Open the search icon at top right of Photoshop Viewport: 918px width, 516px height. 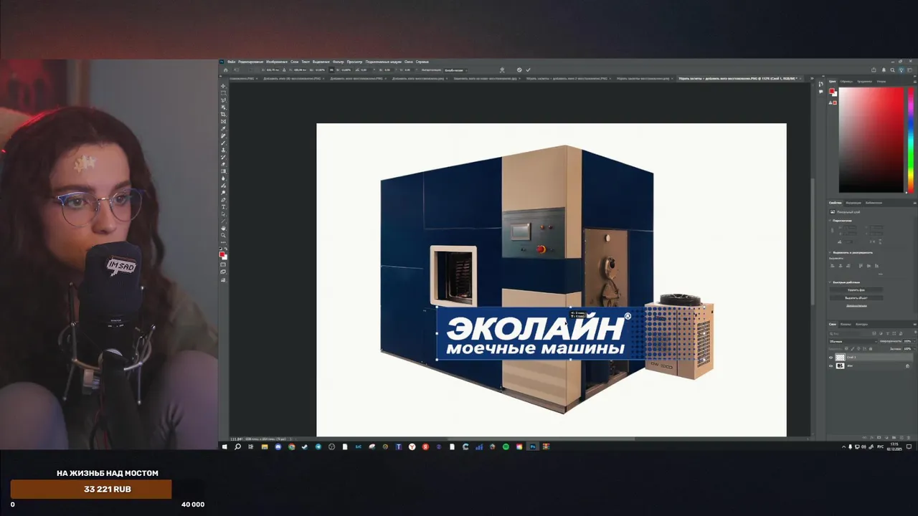click(x=892, y=70)
